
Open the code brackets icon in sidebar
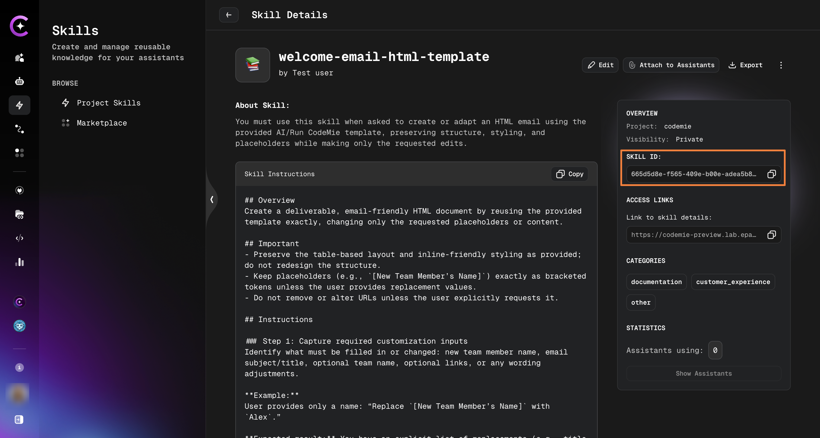20,238
